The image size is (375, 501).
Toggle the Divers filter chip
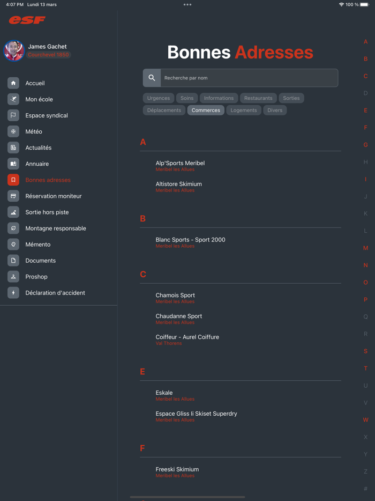click(x=275, y=110)
